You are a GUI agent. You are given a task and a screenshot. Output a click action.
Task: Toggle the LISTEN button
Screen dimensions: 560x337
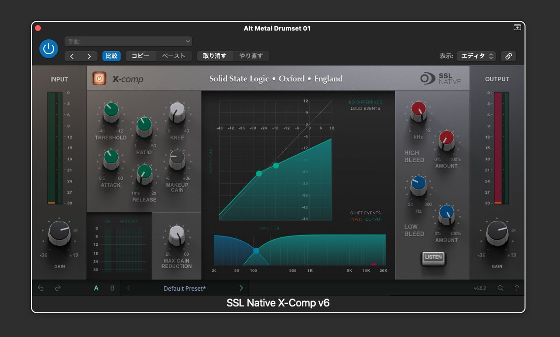(x=433, y=258)
